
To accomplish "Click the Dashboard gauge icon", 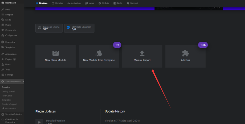I will coord(3,3).
